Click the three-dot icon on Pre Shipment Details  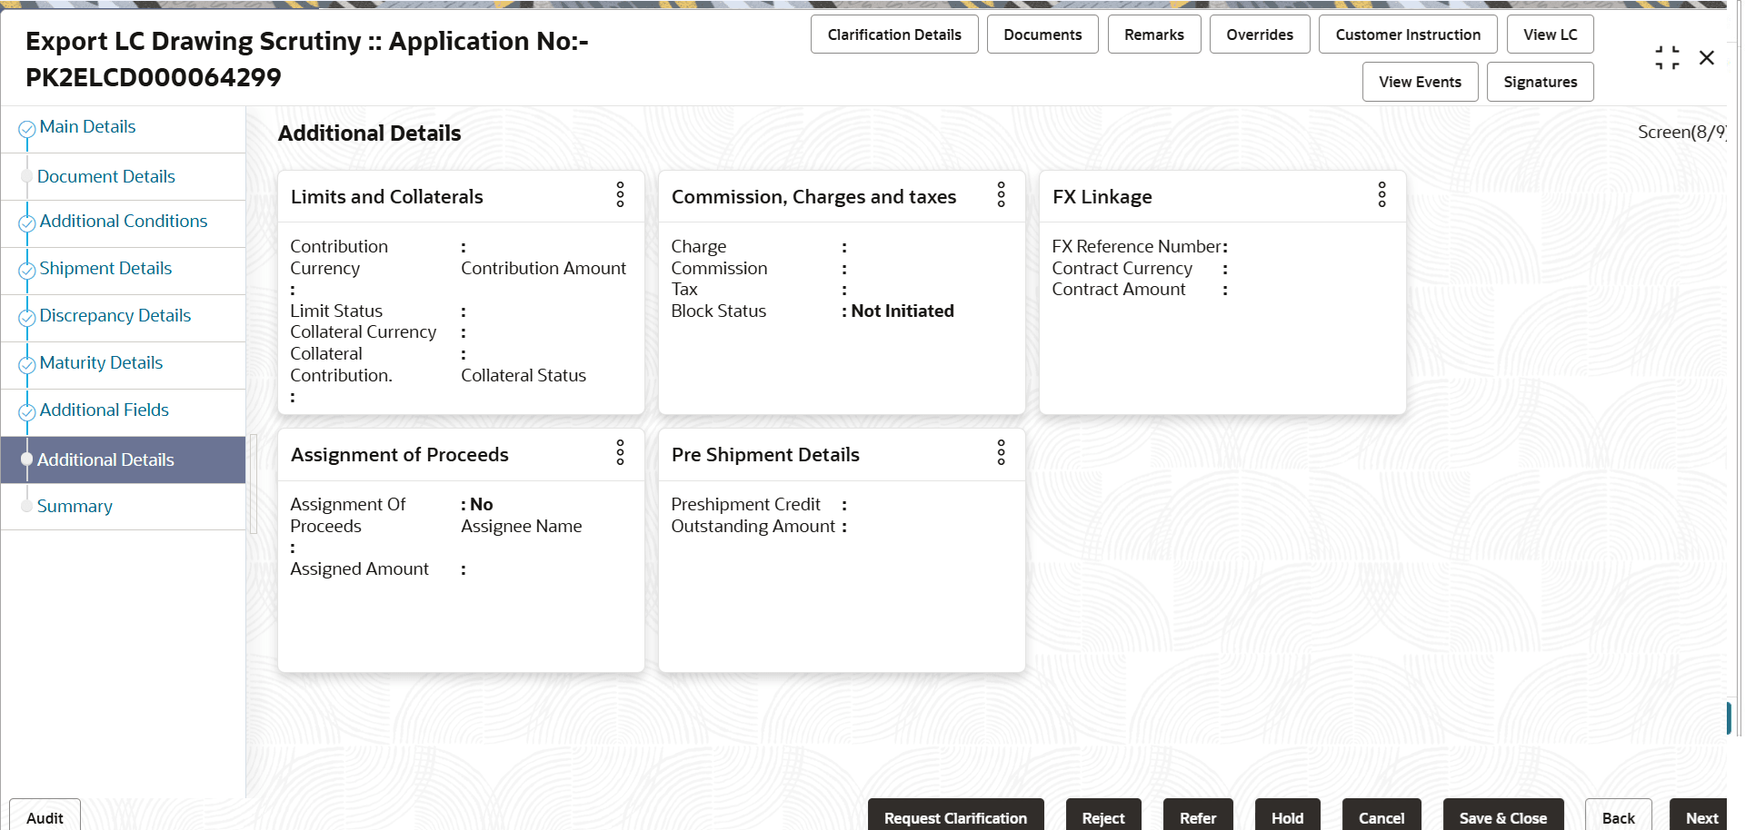pyautogui.click(x=1001, y=453)
